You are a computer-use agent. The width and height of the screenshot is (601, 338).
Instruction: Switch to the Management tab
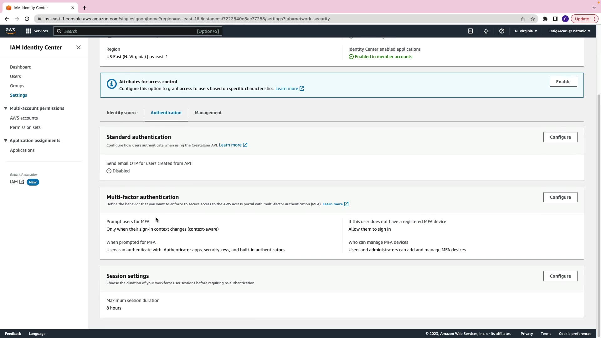(x=208, y=113)
